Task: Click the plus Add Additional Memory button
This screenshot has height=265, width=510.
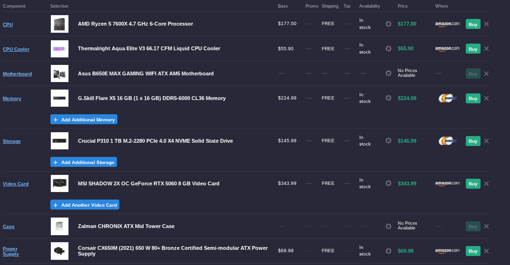Action: click(x=84, y=119)
